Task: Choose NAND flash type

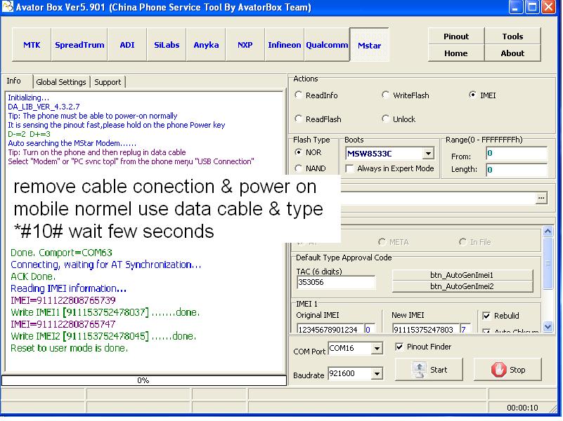Action: point(298,168)
